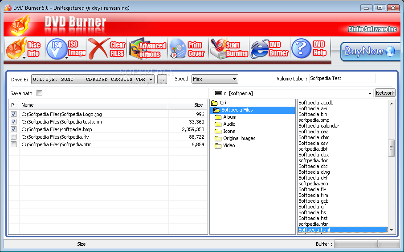Select C:\Softpedia Files\Softpedia Logo.jpg entry
The image size is (404, 252).
coord(61,114)
